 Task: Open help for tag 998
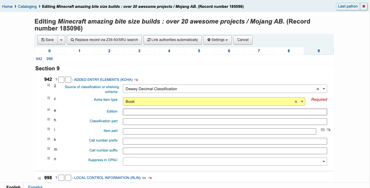(x=56, y=178)
